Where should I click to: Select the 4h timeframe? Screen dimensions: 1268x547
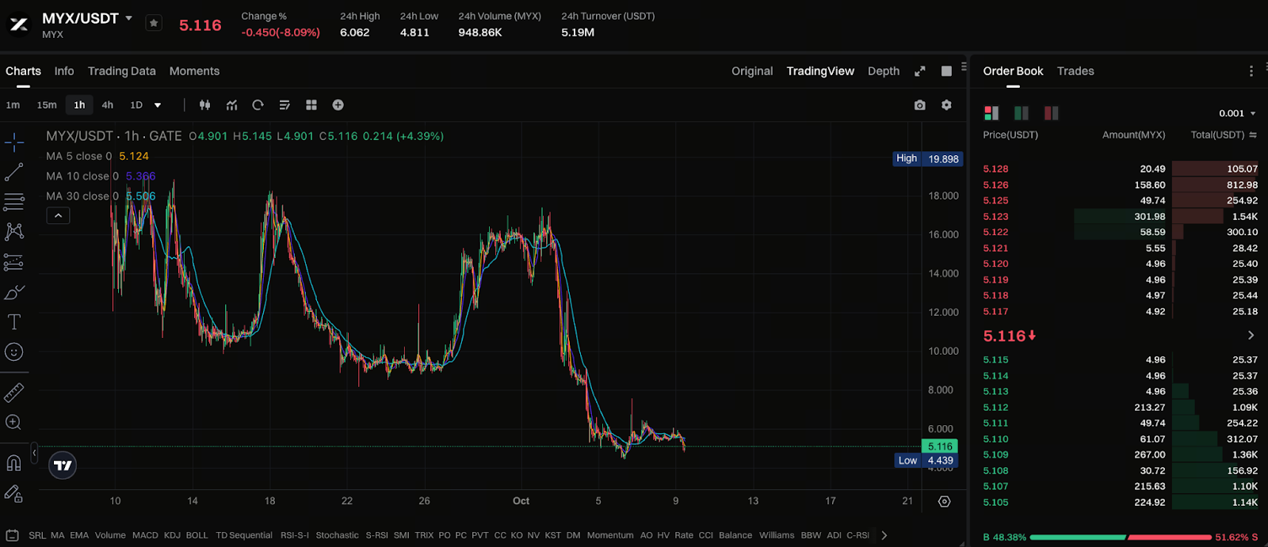[107, 105]
